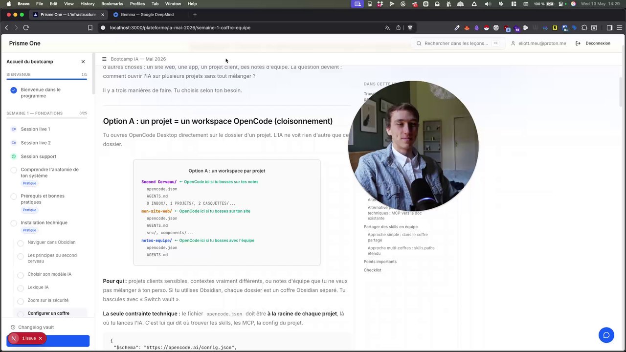The width and height of the screenshot is (626, 352).
Task: Click the Changelog vault history icon
Action: click(13, 328)
